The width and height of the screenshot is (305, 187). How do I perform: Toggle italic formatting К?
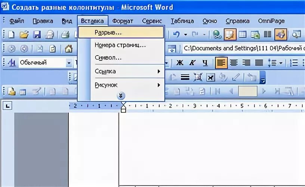192,63
